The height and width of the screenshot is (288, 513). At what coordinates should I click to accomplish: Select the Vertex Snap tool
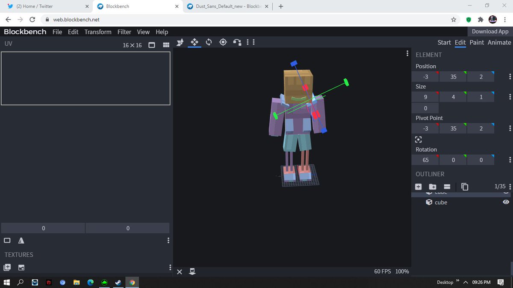(x=237, y=42)
